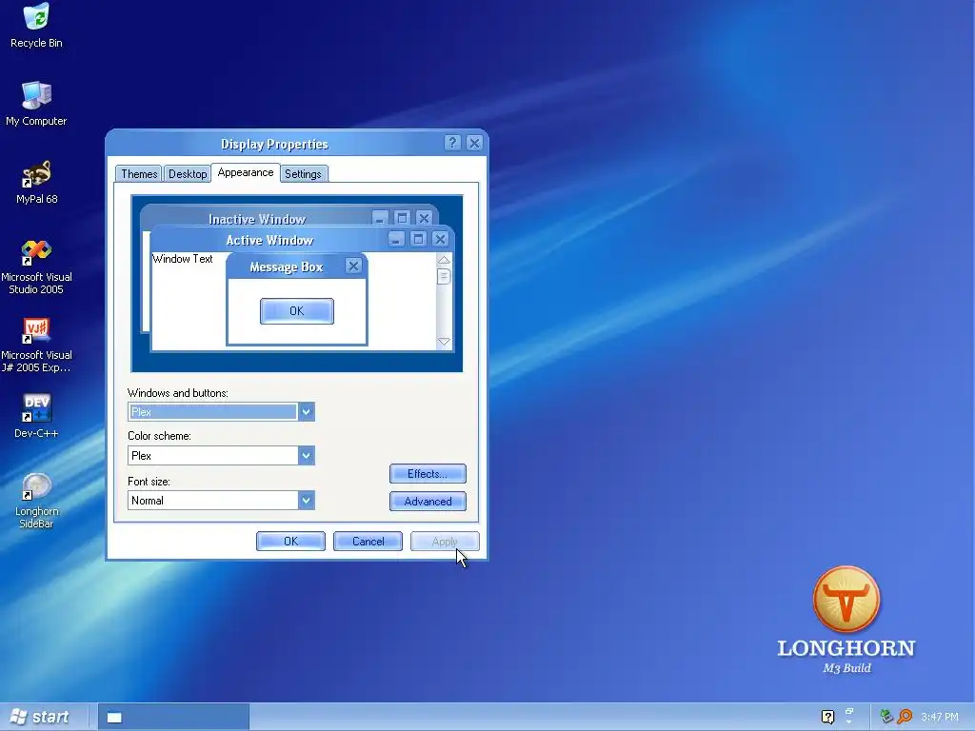Click the Safely Remove Hardware tray icon
Screen dimensions: 975x731
(886, 717)
